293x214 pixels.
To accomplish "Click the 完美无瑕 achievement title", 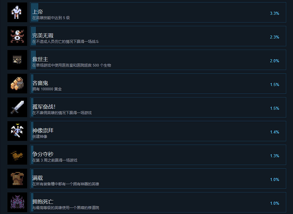I will 43,35.
